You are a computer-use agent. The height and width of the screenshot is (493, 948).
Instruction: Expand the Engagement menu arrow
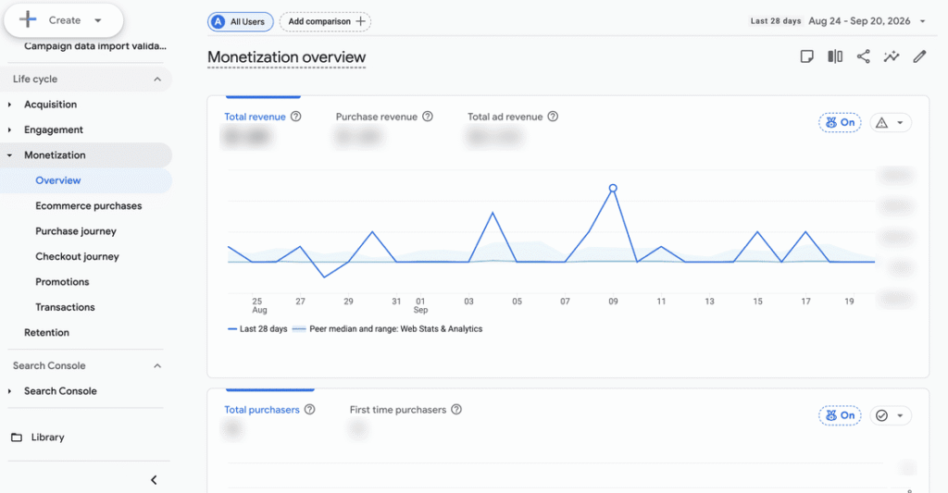tap(9, 129)
